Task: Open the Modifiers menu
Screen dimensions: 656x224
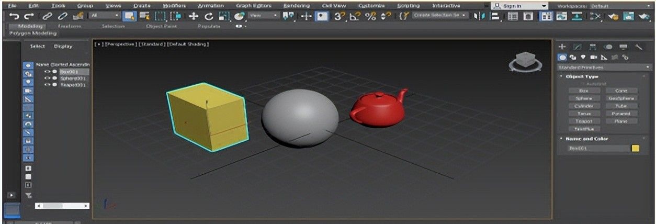Action: tap(175, 5)
